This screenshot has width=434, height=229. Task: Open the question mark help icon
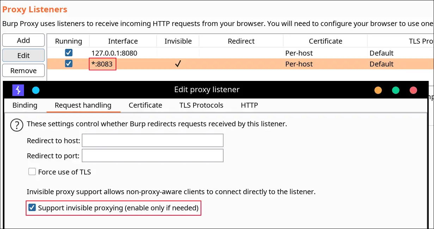pyautogui.click(x=17, y=125)
